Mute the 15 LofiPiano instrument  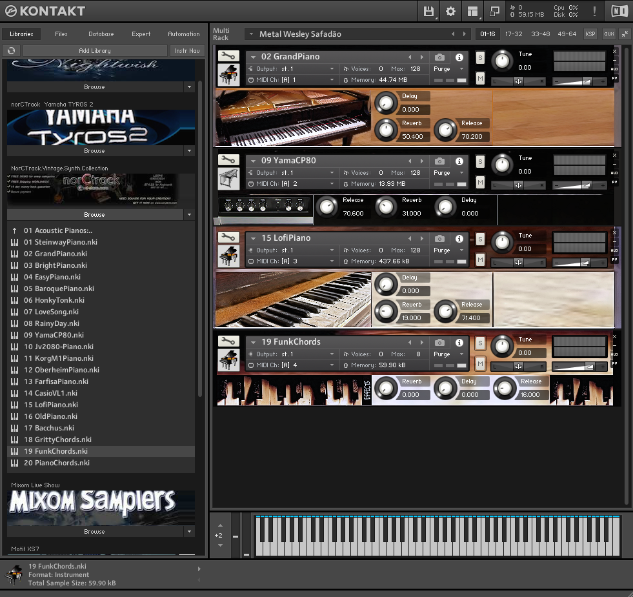click(480, 259)
